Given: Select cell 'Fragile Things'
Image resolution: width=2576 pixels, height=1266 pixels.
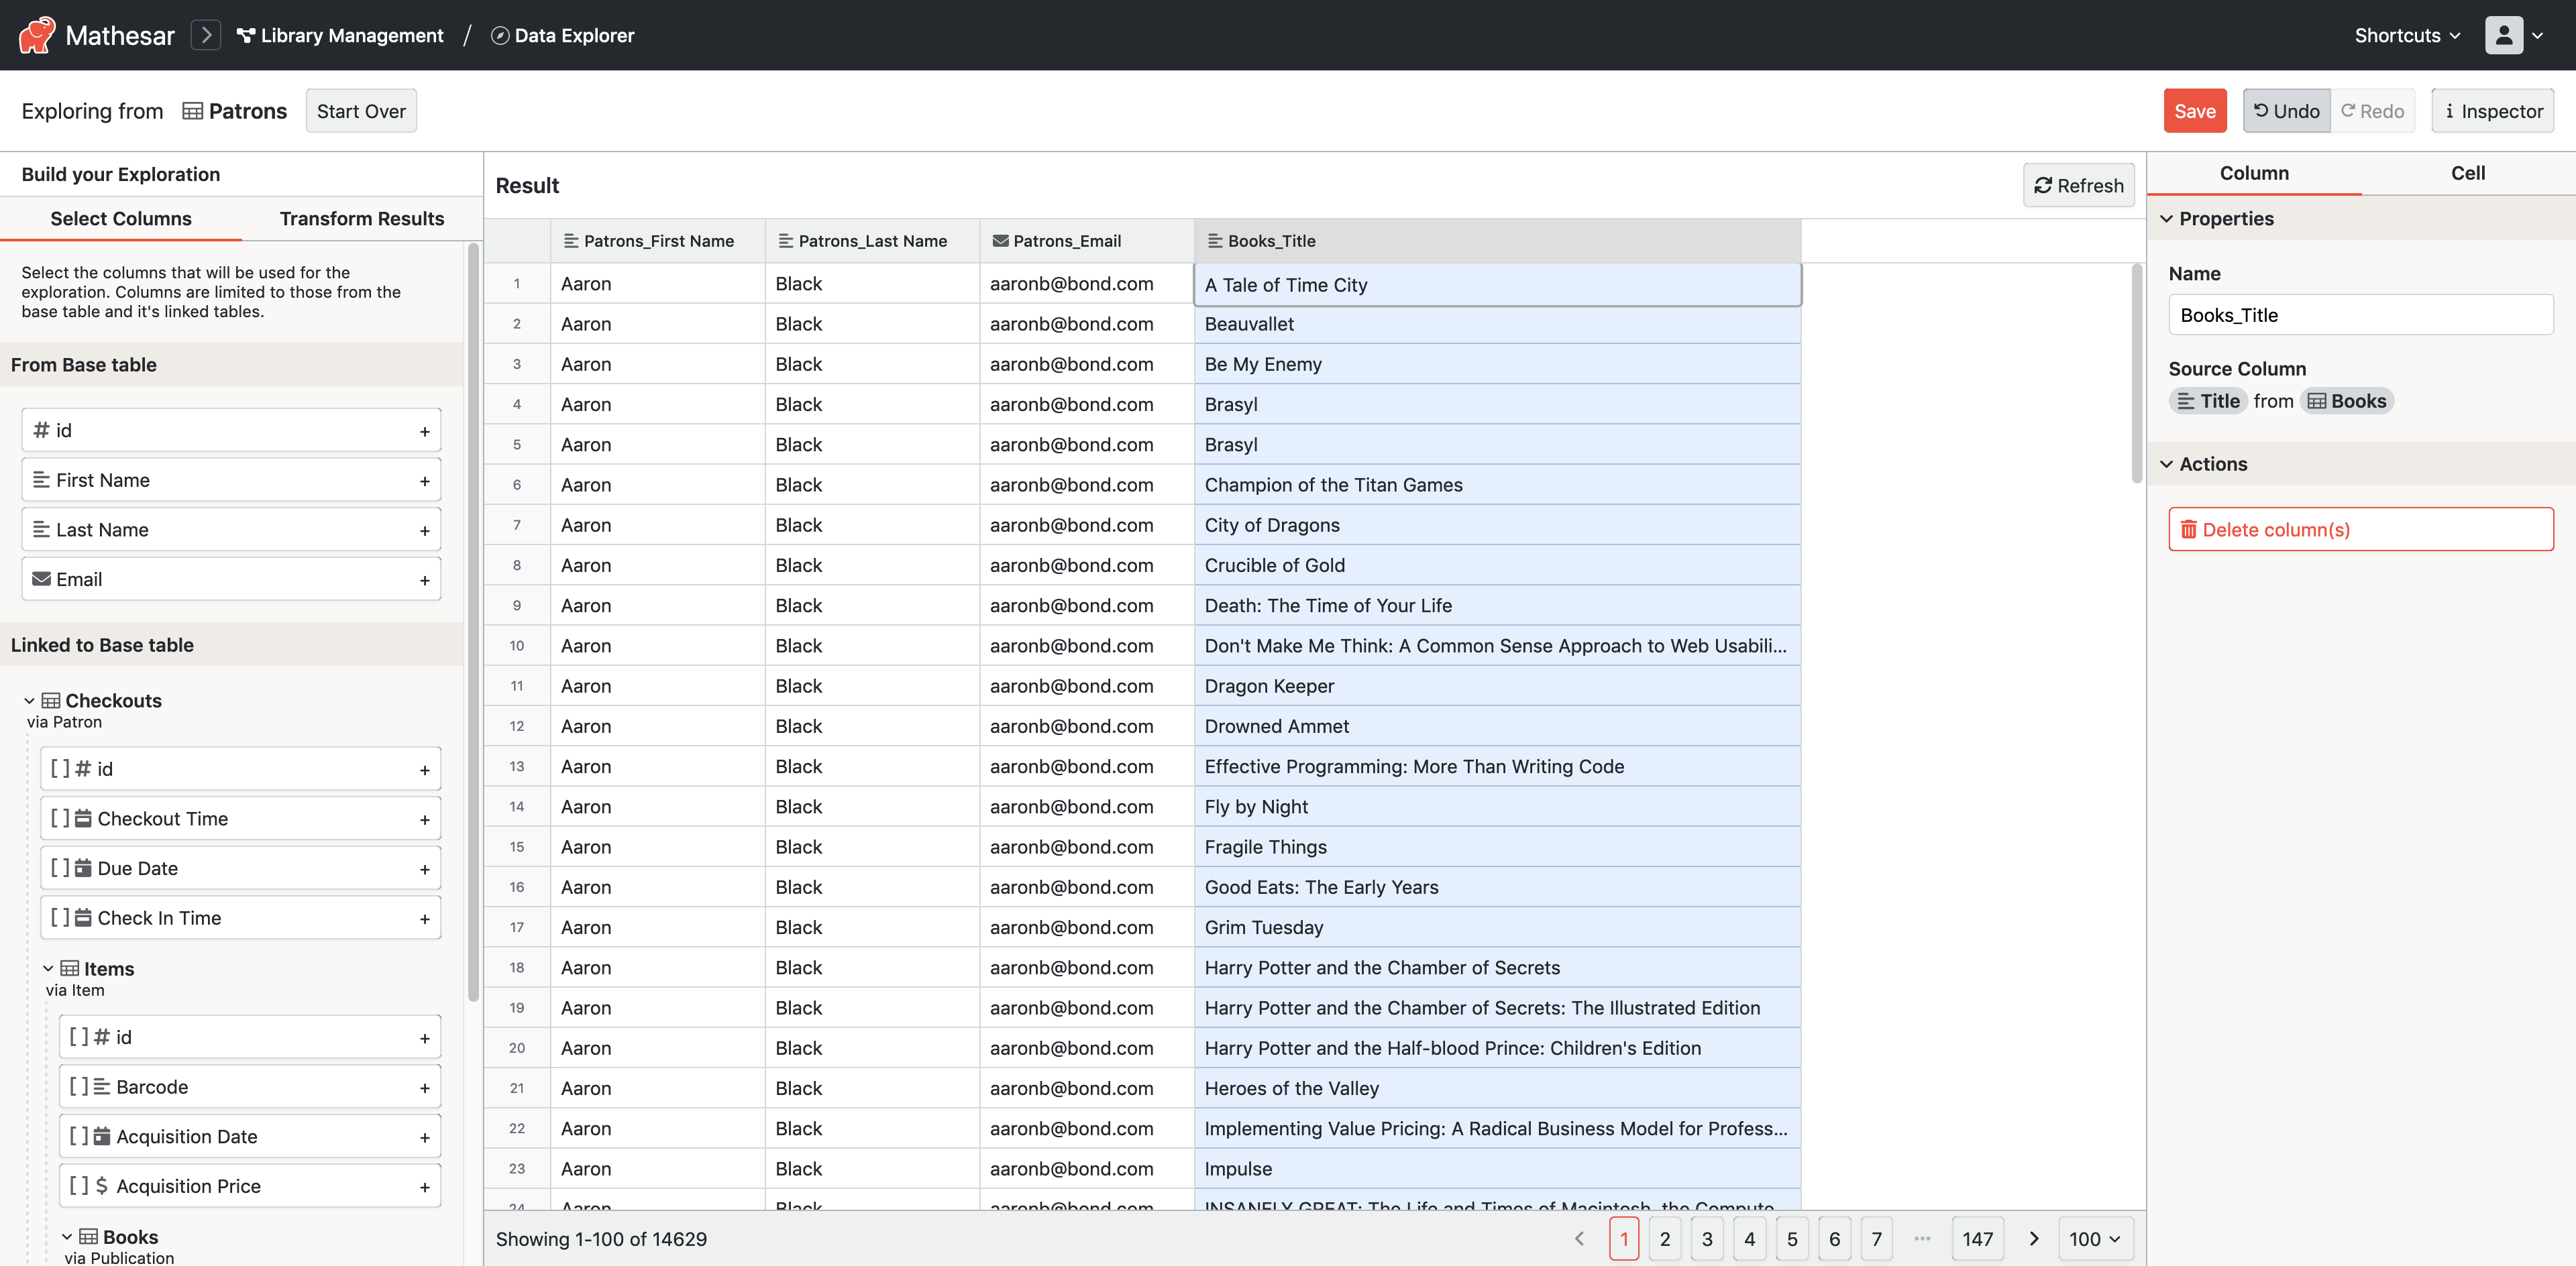Looking at the screenshot, I should click(1497, 848).
